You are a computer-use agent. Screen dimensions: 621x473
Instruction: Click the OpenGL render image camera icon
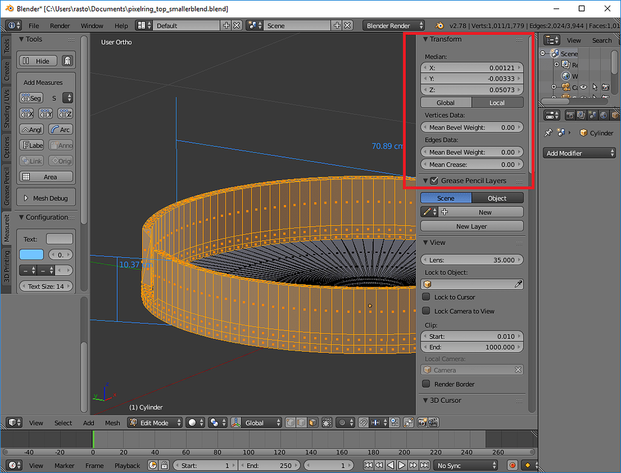(422, 423)
